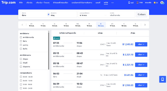Click the coin points icon showing 30
The width and height of the screenshot is (167, 91).
(156, 3)
